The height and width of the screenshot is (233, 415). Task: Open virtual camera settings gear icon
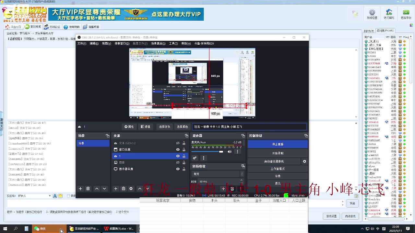[x=304, y=161]
